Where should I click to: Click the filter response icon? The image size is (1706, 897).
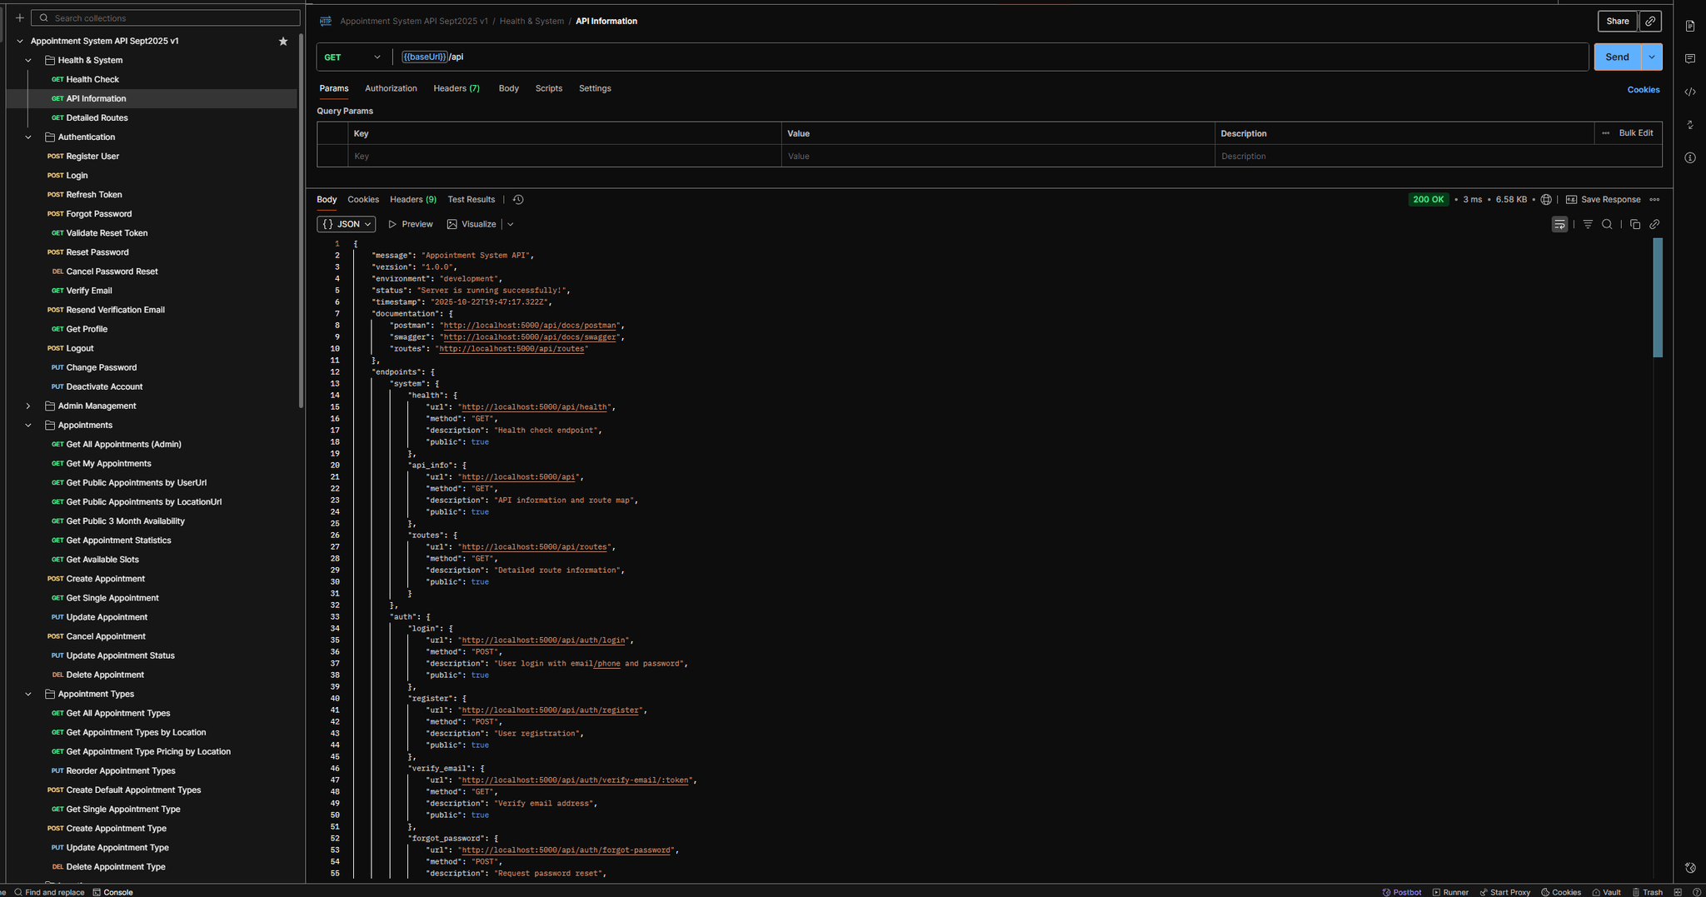1588,224
